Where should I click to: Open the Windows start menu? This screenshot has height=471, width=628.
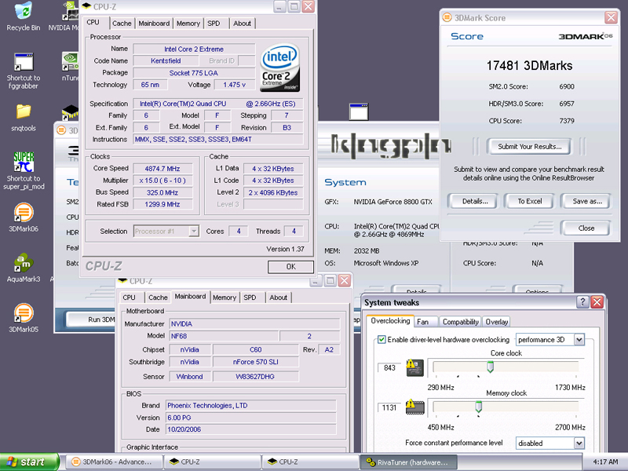(29, 462)
